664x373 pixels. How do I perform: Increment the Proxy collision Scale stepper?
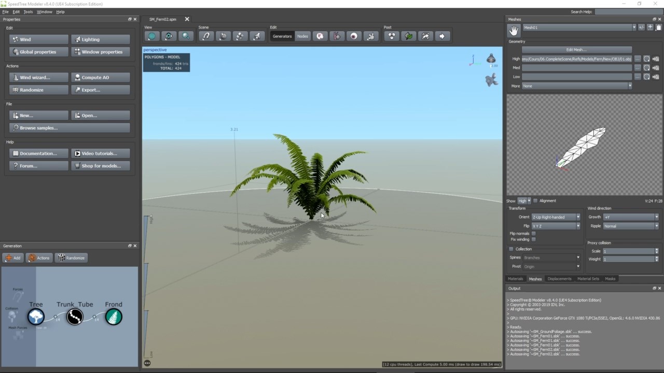(656, 250)
